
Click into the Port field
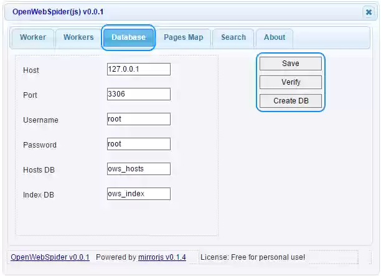[x=138, y=94]
